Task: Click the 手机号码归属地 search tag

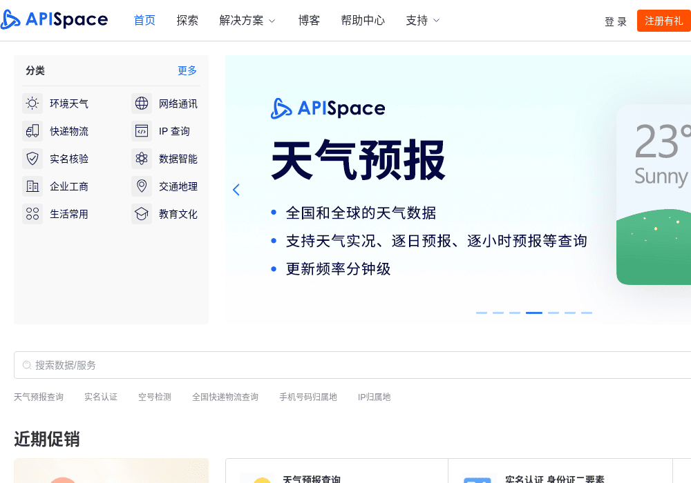Action: point(308,397)
